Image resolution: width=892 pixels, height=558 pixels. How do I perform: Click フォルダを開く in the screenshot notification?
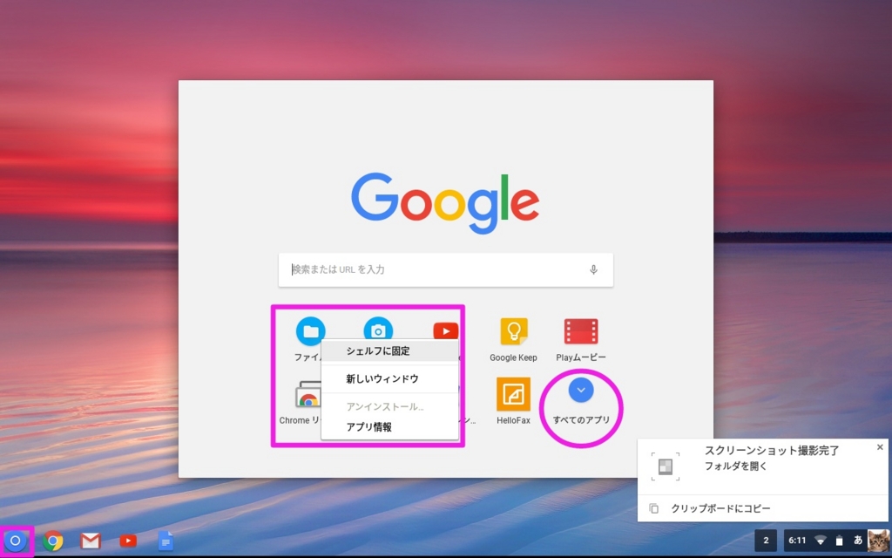pos(735,466)
